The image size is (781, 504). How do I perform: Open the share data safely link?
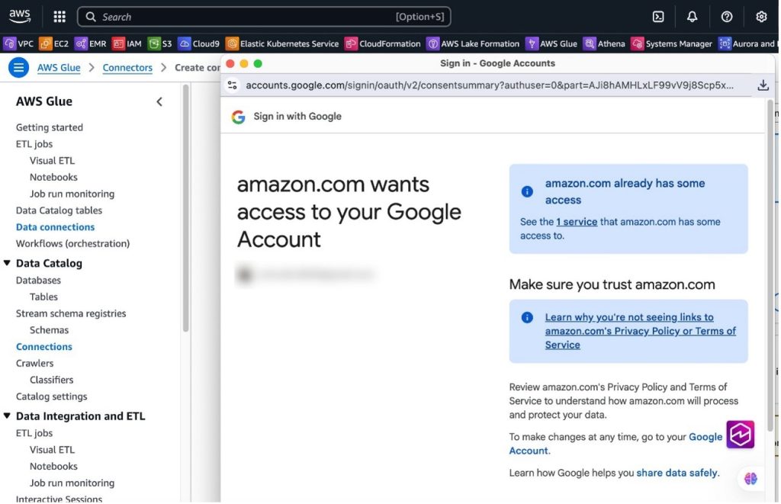(x=677, y=473)
